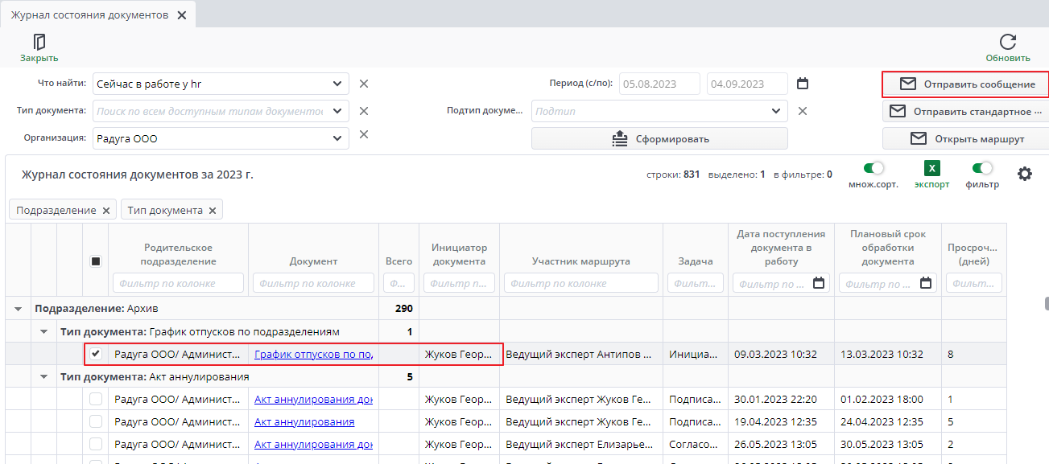Collapse the График отпусков по подразделениям group

tap(44, 331)
